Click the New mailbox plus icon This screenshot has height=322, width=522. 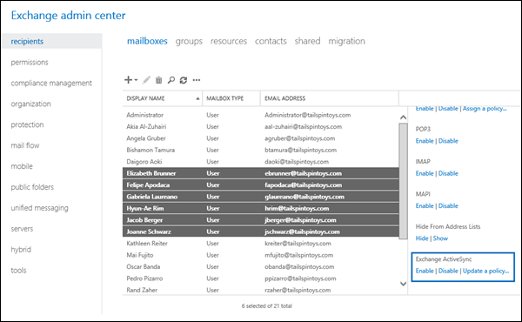coord(128,80)
